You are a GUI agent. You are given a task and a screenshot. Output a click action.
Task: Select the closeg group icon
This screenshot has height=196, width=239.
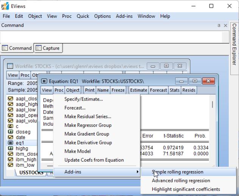pos(11,132)
